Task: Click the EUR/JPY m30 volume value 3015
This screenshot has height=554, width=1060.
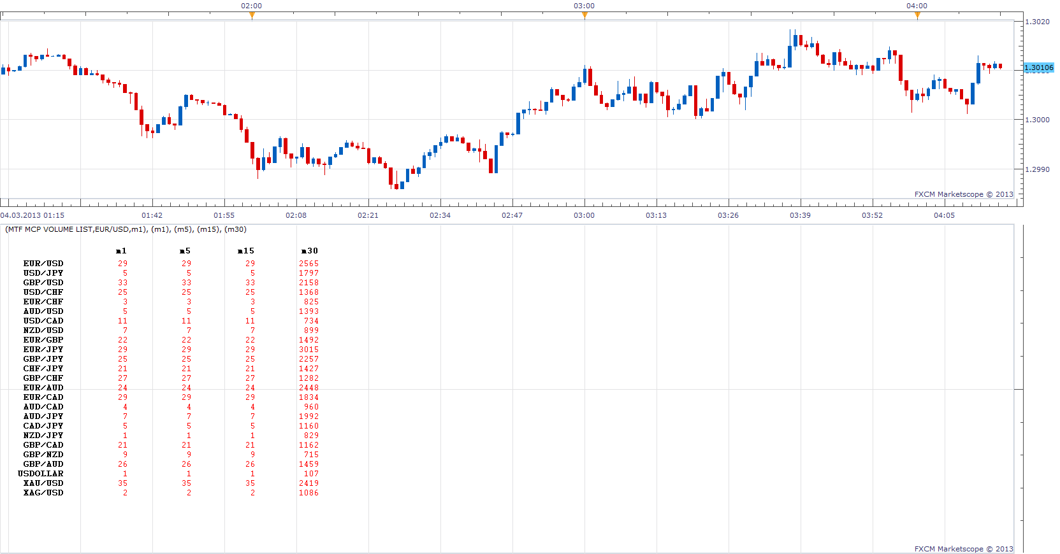Action: pyautogui.click(x=309, y=350)
